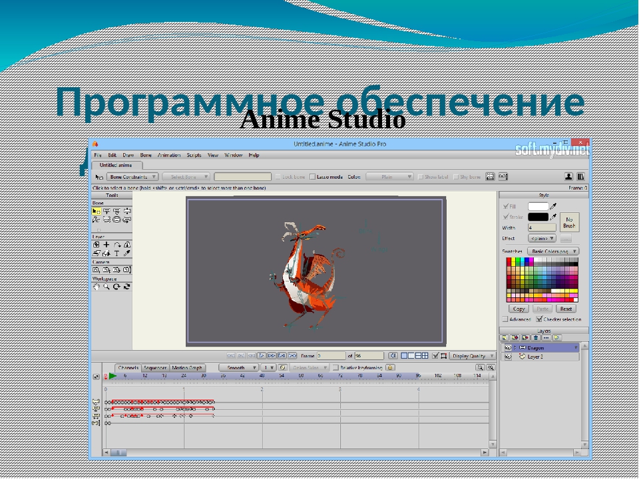Image resolution: width=639 pixels, height=479 pixels.
Task: Select the Translate Bone tool
Action: coord(106,212)
